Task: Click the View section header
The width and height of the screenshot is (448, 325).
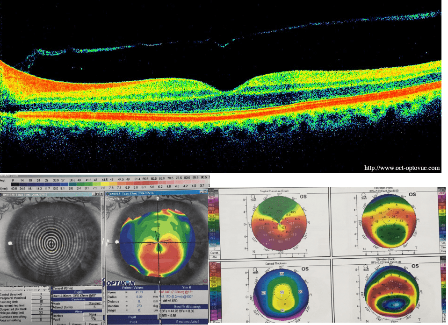Action: click(77, 311)
